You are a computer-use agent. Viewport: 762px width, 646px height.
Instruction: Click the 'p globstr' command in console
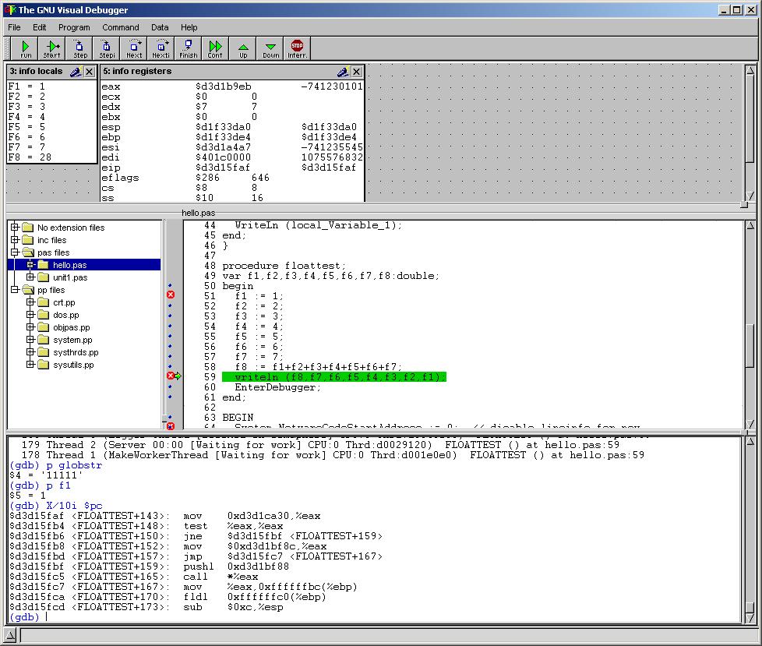pyautogui.click(x=74, y=465)
